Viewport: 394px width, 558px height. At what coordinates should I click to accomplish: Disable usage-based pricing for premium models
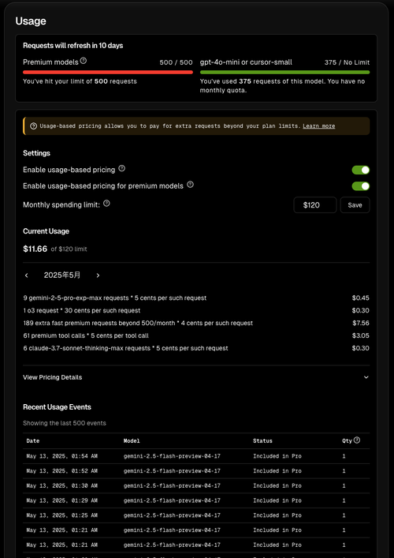click(361, 186)
